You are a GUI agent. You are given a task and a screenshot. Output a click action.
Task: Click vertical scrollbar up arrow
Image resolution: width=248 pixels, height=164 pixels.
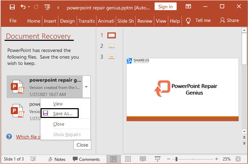pos(244,30)
